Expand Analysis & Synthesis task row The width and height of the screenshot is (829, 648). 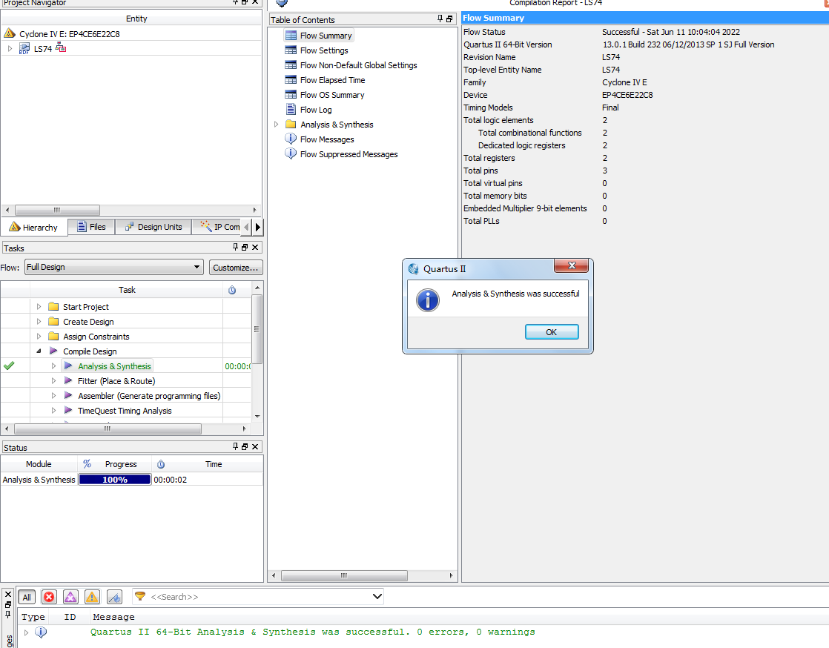tap(53, 366)
